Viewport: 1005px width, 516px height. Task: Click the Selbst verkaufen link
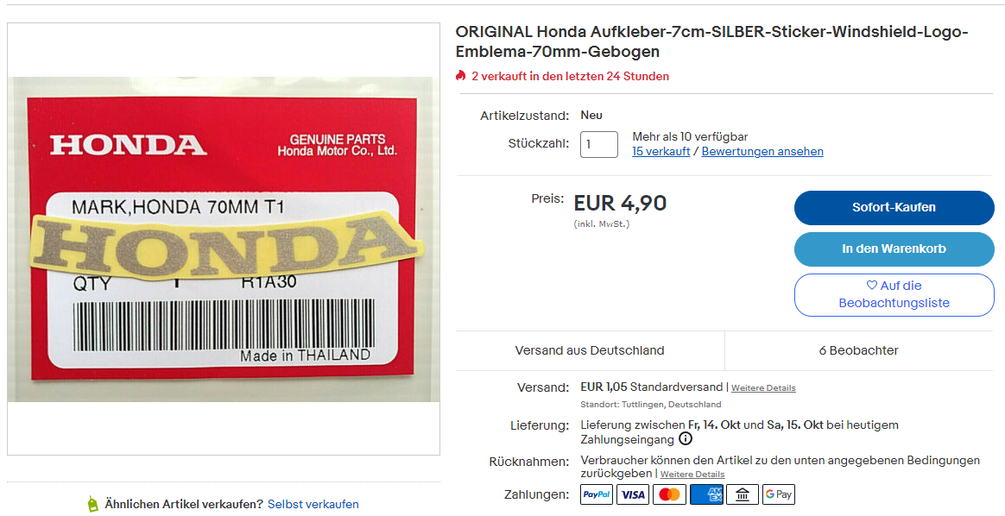(x=313, y=504)
